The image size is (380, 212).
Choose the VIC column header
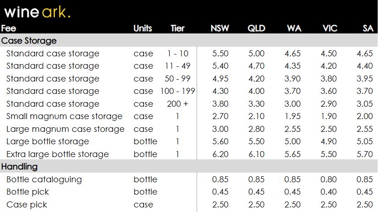tap(330, 28)
